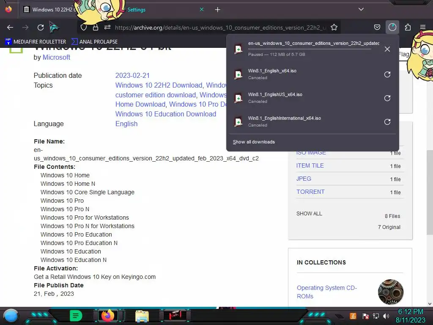View site security via padlock icon
This screenshot has height=325, width=433.
pos(96,28)
